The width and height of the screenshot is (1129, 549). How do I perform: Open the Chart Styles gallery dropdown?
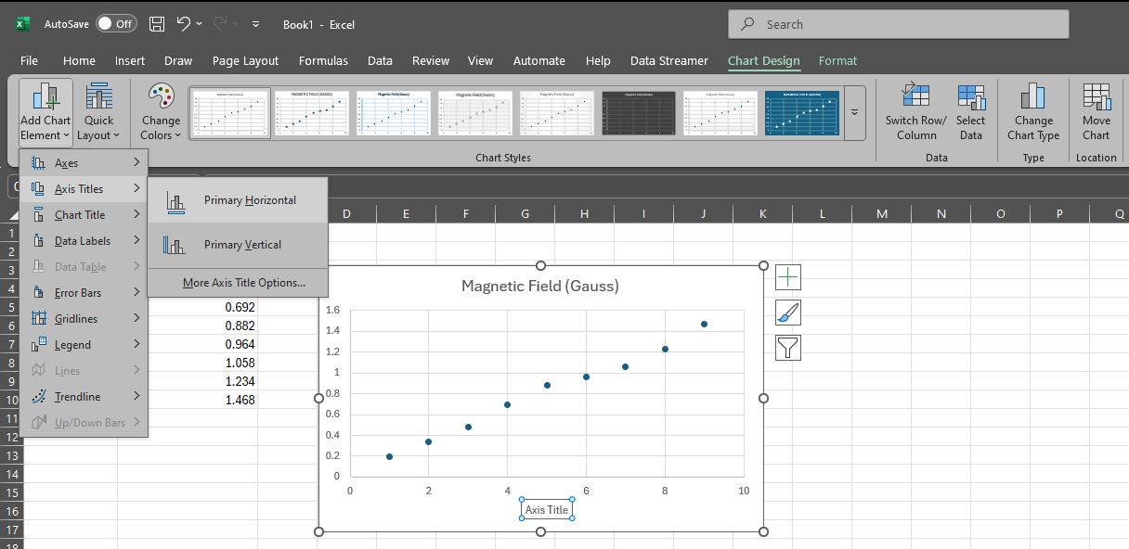[853, 112]
